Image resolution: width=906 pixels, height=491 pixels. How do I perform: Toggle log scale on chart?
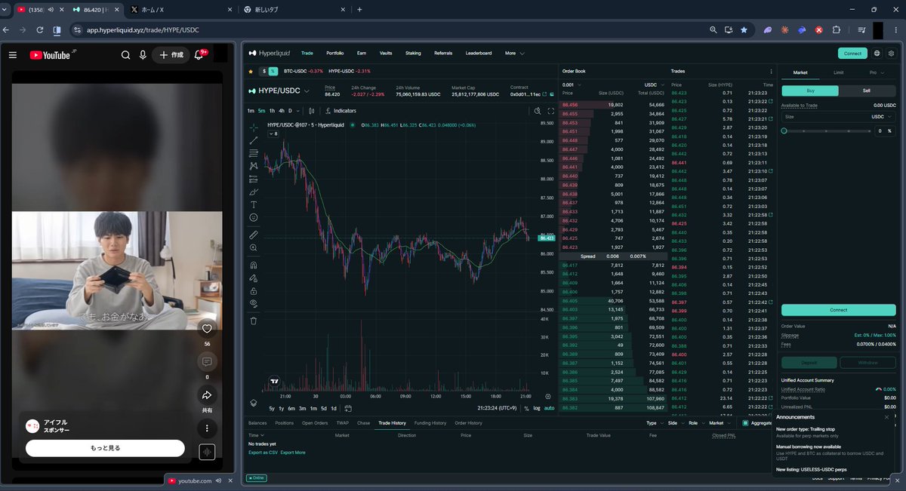537,408
